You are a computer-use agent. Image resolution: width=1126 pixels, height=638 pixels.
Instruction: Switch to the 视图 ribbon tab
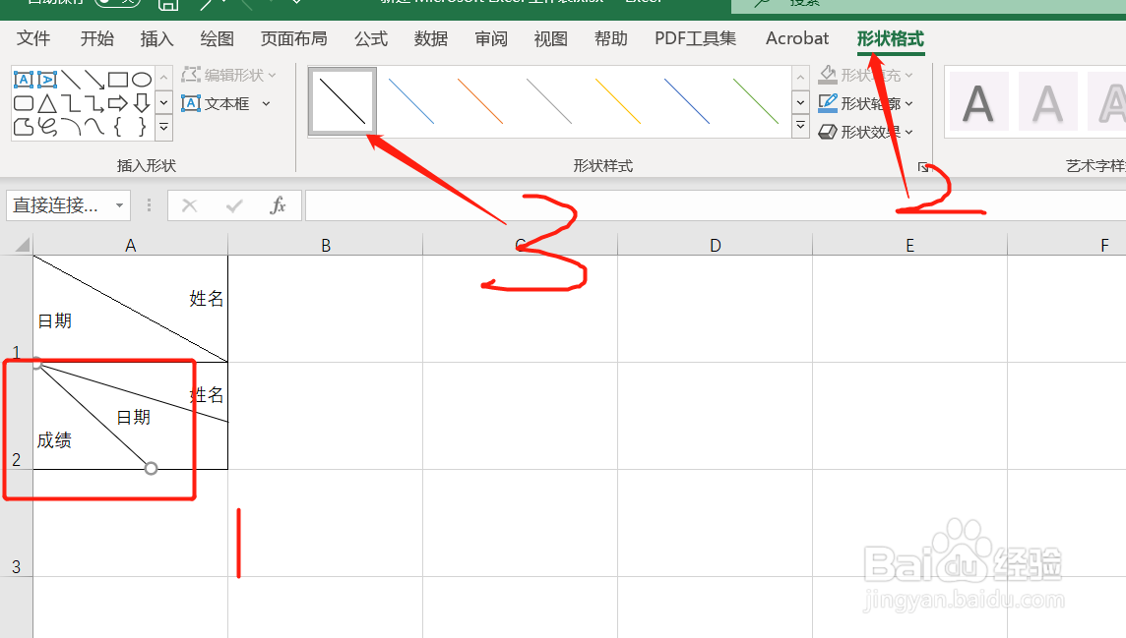tap(551, 38)
